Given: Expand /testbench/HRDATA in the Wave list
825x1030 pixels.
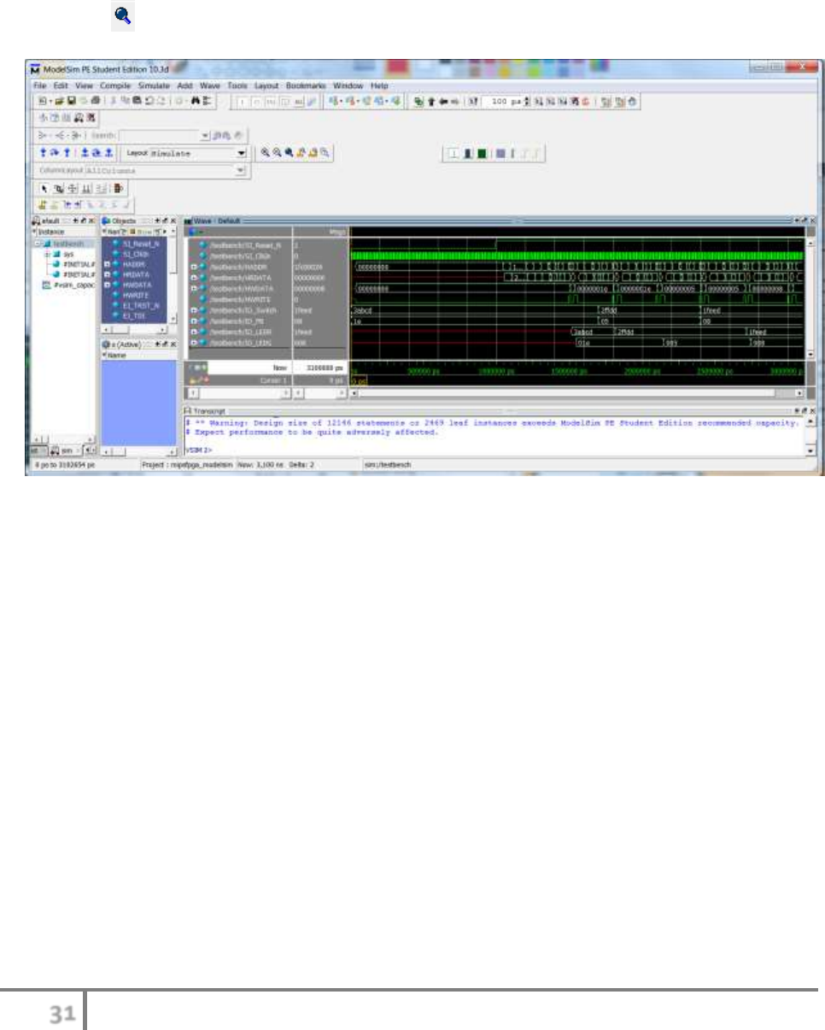Looking at the screenshot, I should coord(194,278).
